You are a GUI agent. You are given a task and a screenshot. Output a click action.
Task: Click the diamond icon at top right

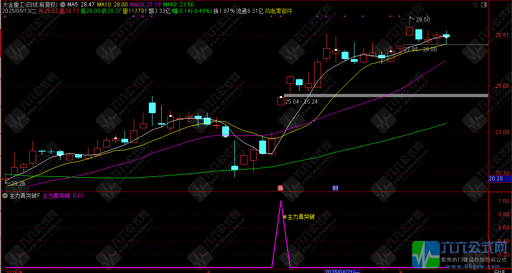[475, 5]
